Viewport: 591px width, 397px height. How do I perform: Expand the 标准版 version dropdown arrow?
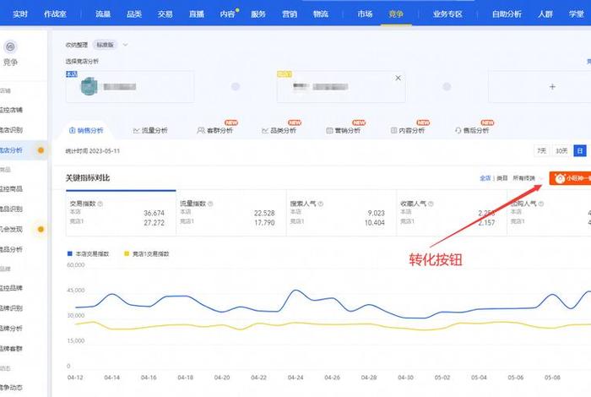click(x=125, y=45)
